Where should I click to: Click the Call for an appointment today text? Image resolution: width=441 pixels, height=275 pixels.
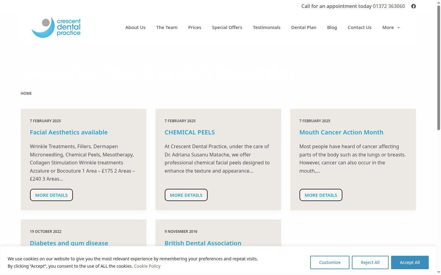(x=336, y=6)
